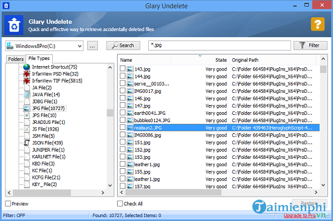Click the Internet Shortcut globe icon

(x=27, y=67)
